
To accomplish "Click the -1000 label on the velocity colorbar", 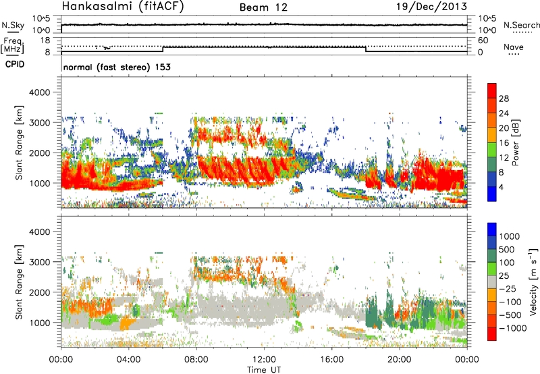I will pos(513,328).
